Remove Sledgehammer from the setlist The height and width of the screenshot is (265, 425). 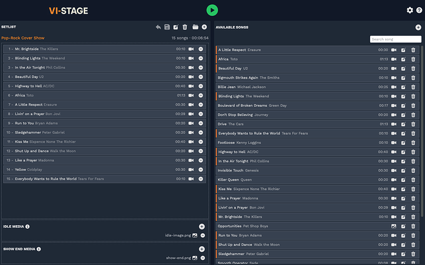pos(201,132)
